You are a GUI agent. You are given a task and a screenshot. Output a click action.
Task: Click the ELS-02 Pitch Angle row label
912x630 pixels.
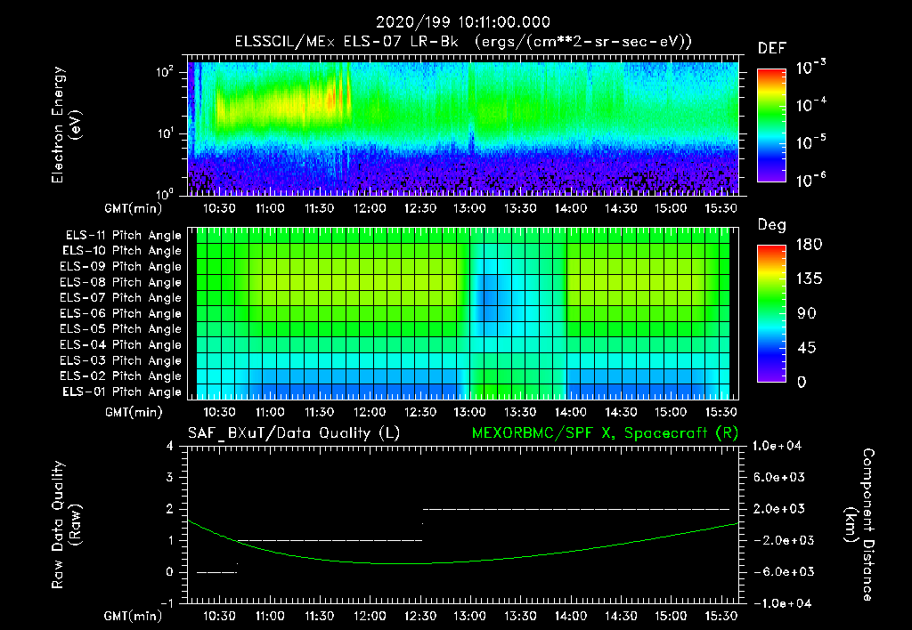(x=121, y=376)
